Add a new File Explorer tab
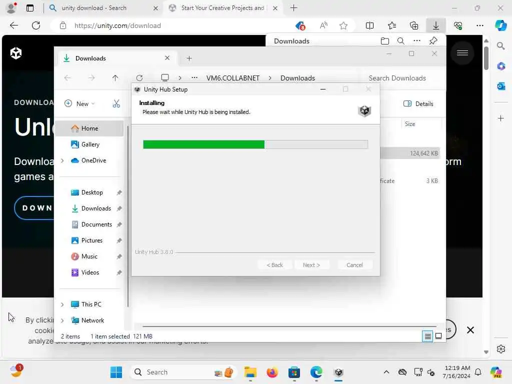 click(189, 58)
